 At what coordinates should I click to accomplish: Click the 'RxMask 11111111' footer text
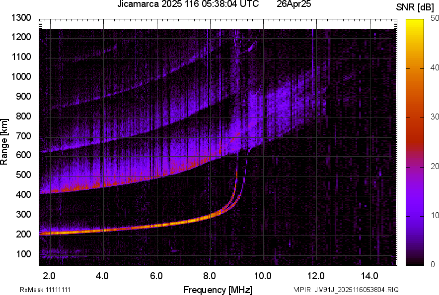45,290
